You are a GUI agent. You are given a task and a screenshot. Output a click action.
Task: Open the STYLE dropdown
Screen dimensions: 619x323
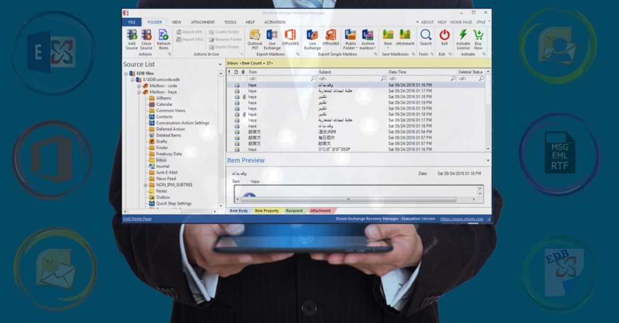click(x=483, y=22)
